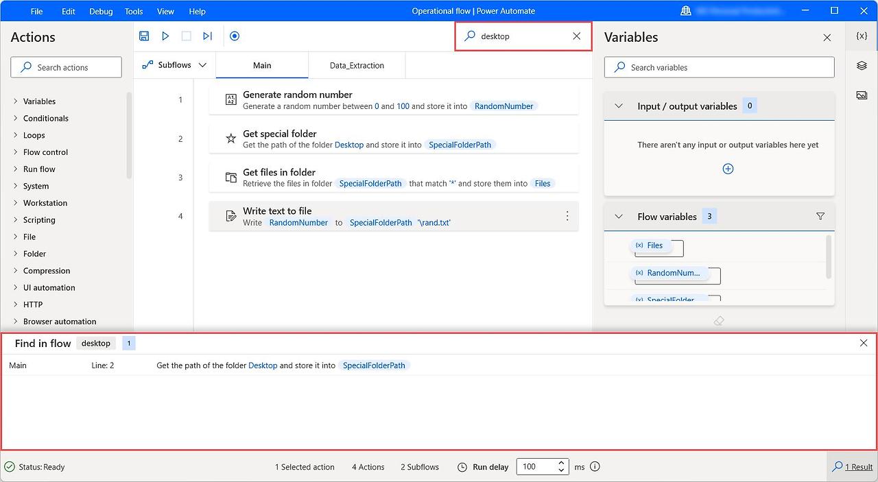The image size is (878, 482).
Task: Open the Edit menu
Action: point(69,11)
